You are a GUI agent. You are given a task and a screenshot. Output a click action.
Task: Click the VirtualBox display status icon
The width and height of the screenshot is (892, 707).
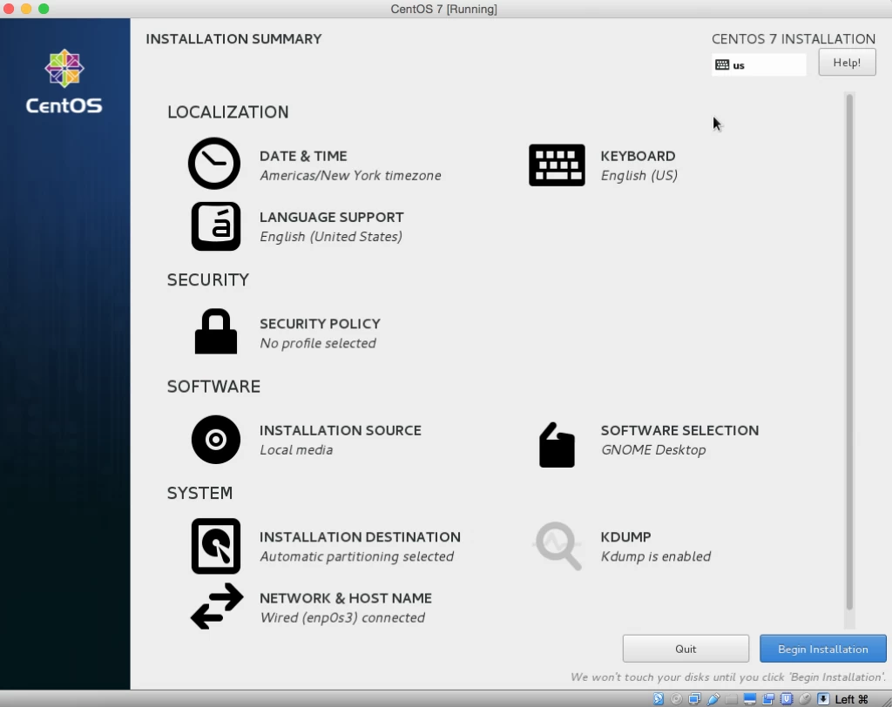[750, 699]
